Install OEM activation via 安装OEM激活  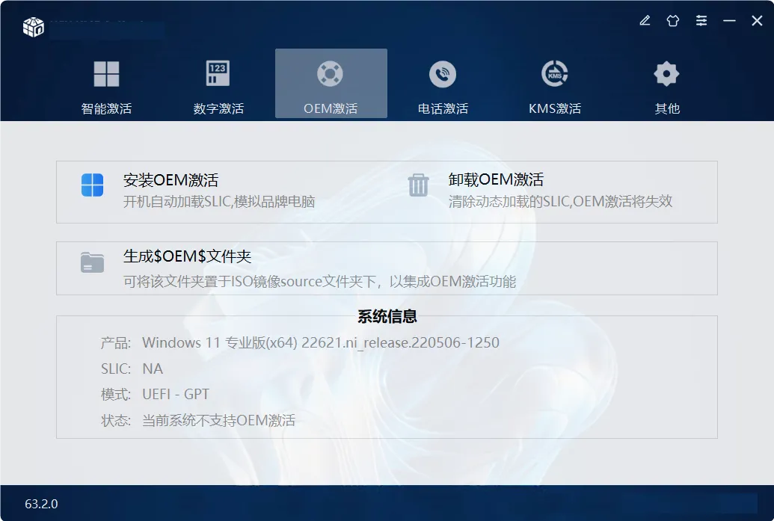coord(171,180)
